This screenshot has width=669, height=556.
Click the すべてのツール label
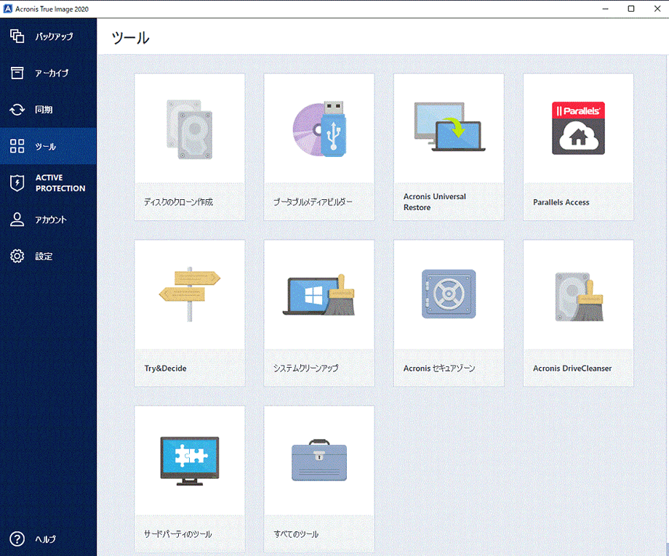click(296, 534)
